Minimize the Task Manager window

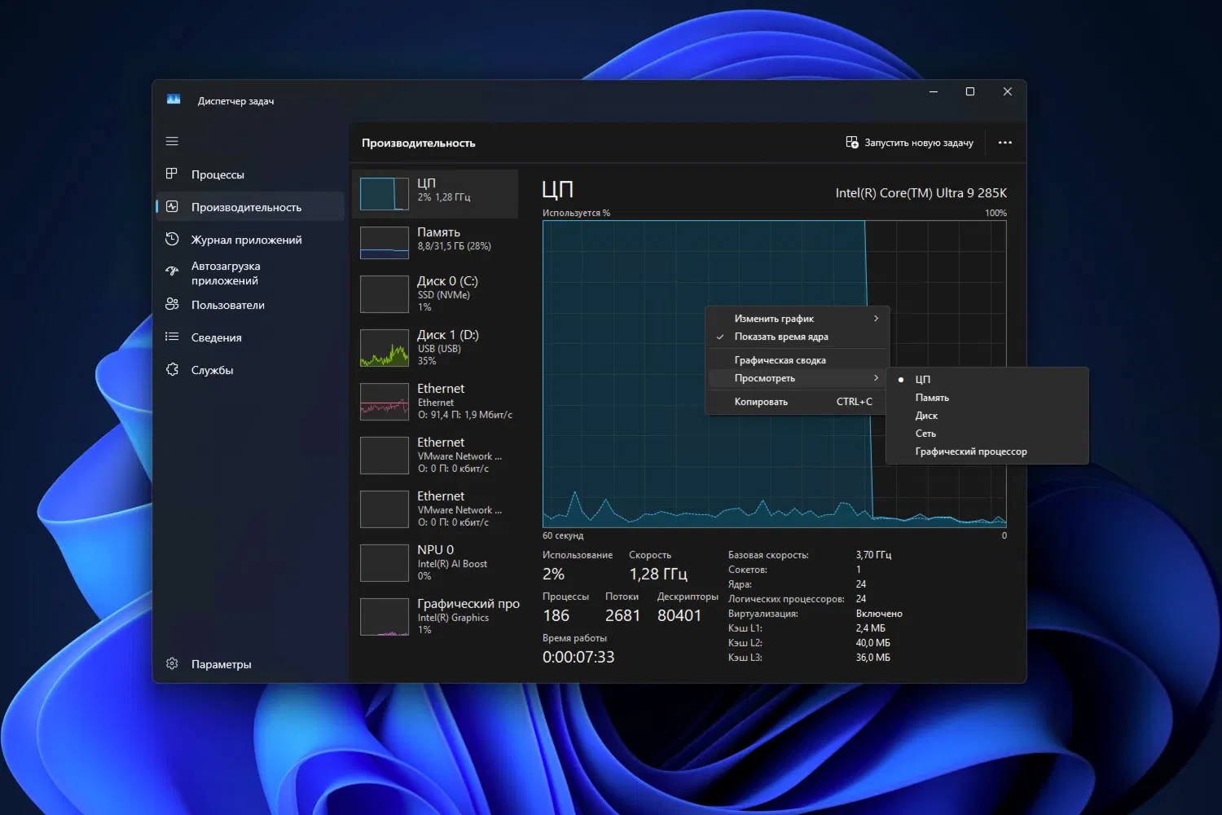pyautogui.click(x=934, y=91)
